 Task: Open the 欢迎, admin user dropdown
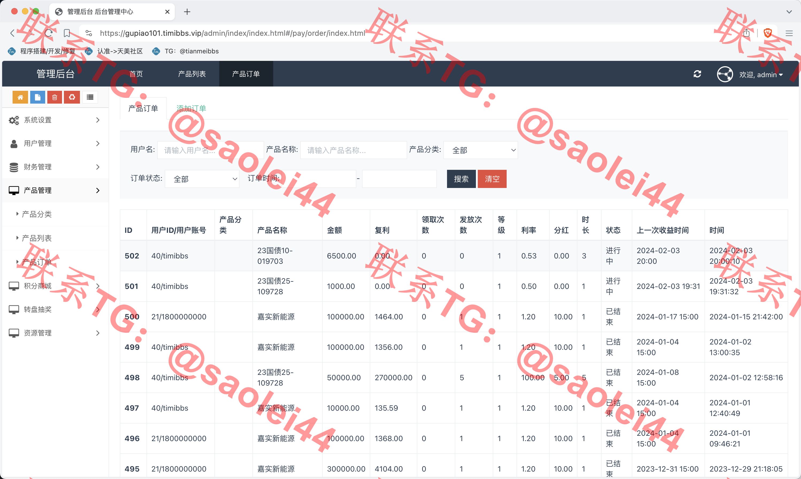(x=761, y=74)
